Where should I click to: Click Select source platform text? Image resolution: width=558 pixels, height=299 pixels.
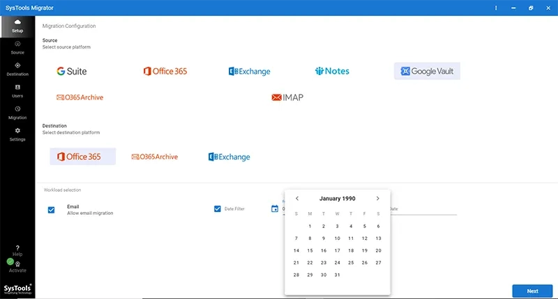click(66, 47)
